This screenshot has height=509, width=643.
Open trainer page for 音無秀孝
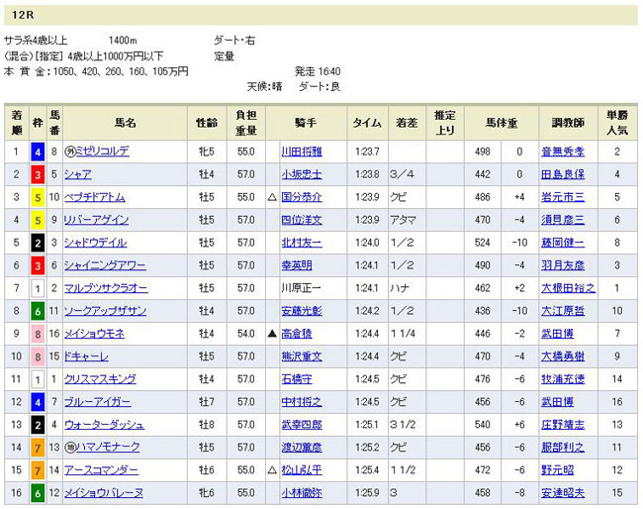[x=562, y=152]
